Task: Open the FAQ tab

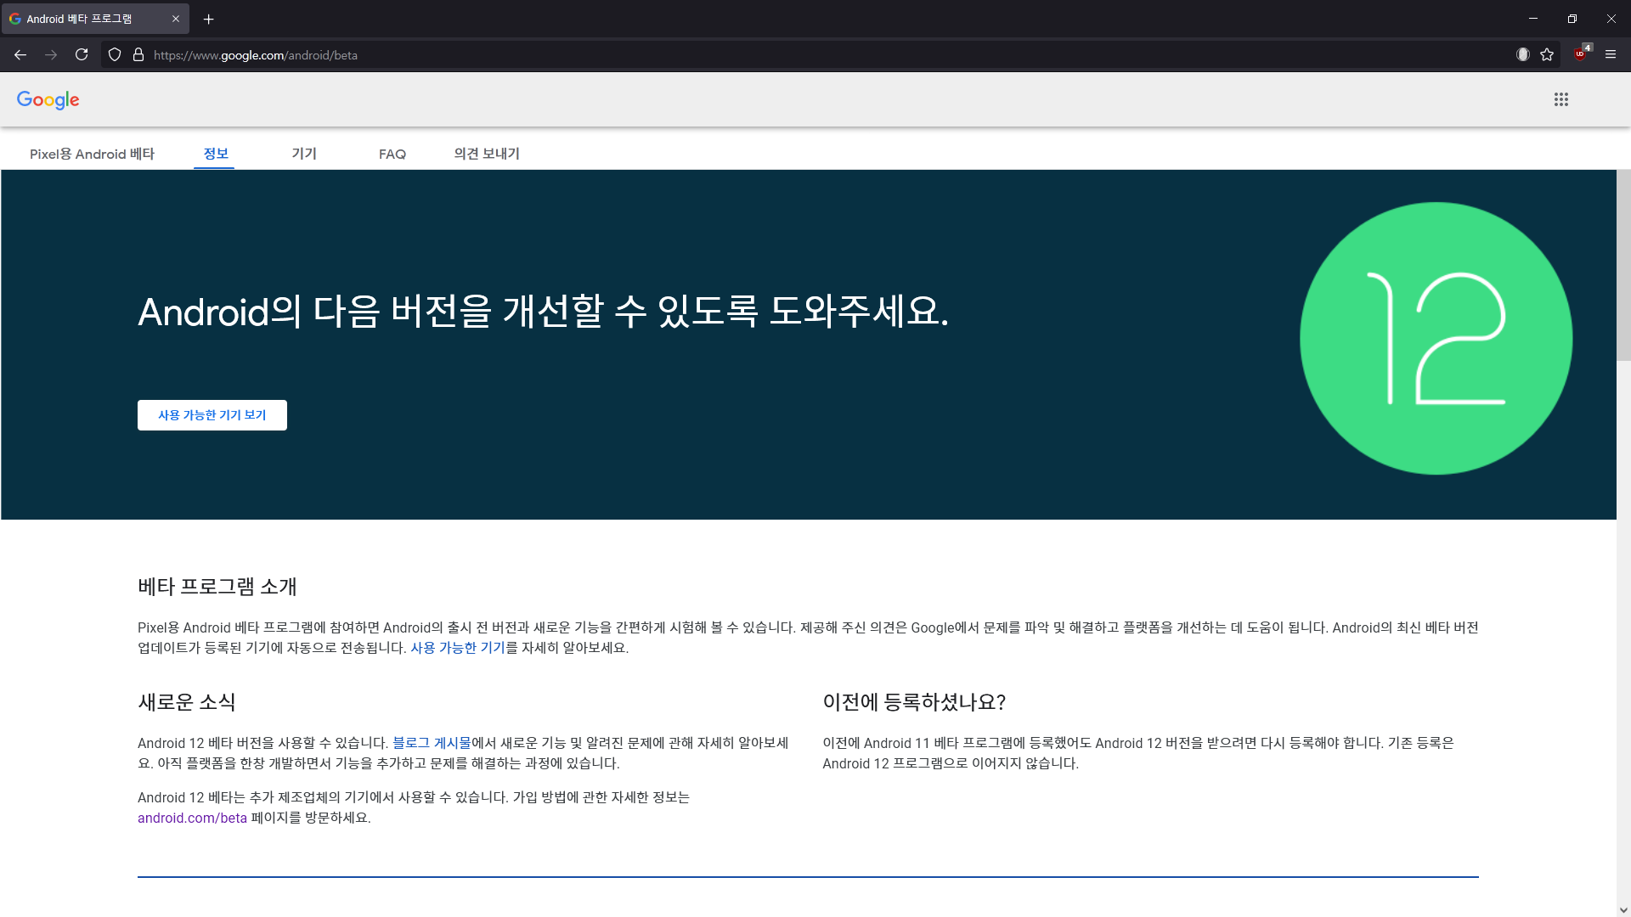Action: (392, 154)
